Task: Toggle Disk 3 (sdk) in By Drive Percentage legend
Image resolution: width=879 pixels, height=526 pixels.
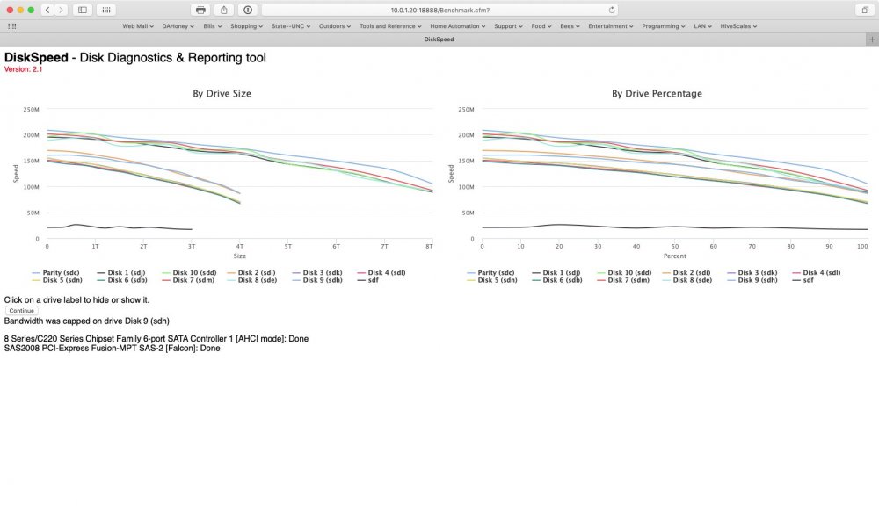Action: 752,273
